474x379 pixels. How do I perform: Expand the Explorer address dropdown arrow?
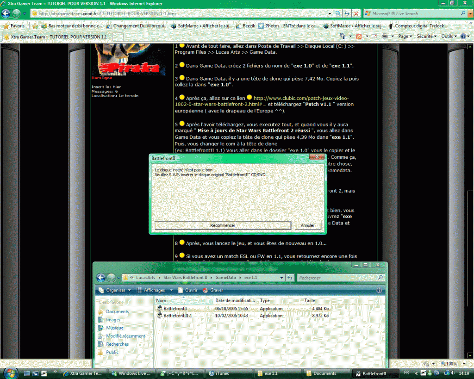click(281, 278)
